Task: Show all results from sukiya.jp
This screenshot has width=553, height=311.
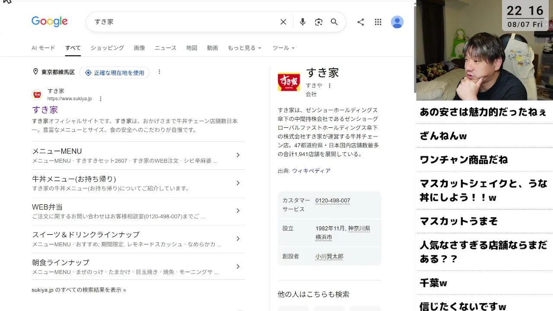Action: point(79,290)
